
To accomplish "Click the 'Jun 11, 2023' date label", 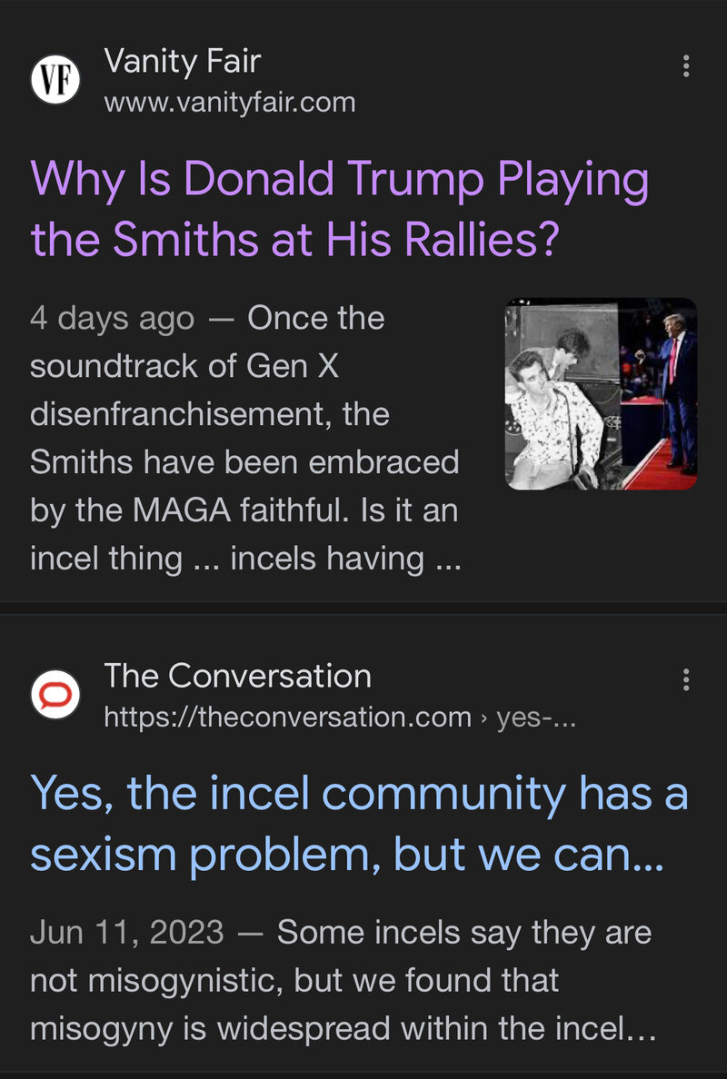I will 126,933.
